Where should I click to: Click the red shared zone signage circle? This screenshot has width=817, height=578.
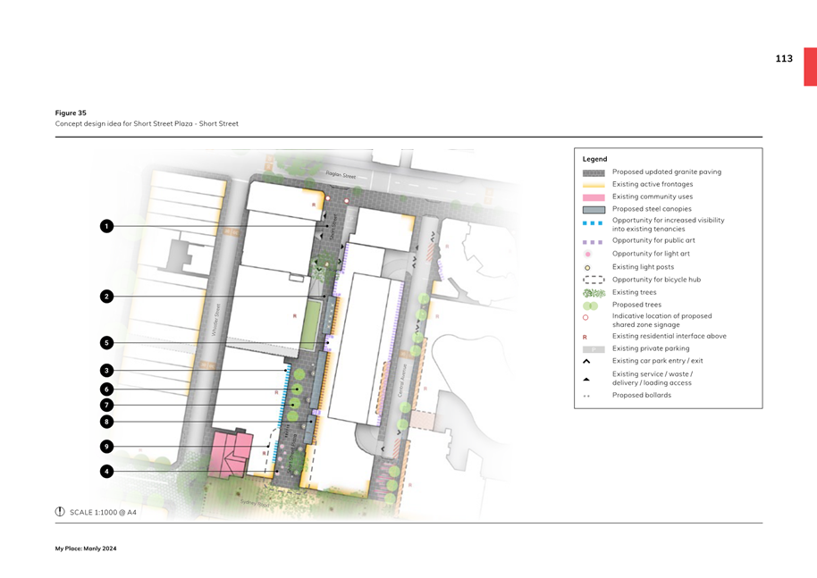[586, 318]
